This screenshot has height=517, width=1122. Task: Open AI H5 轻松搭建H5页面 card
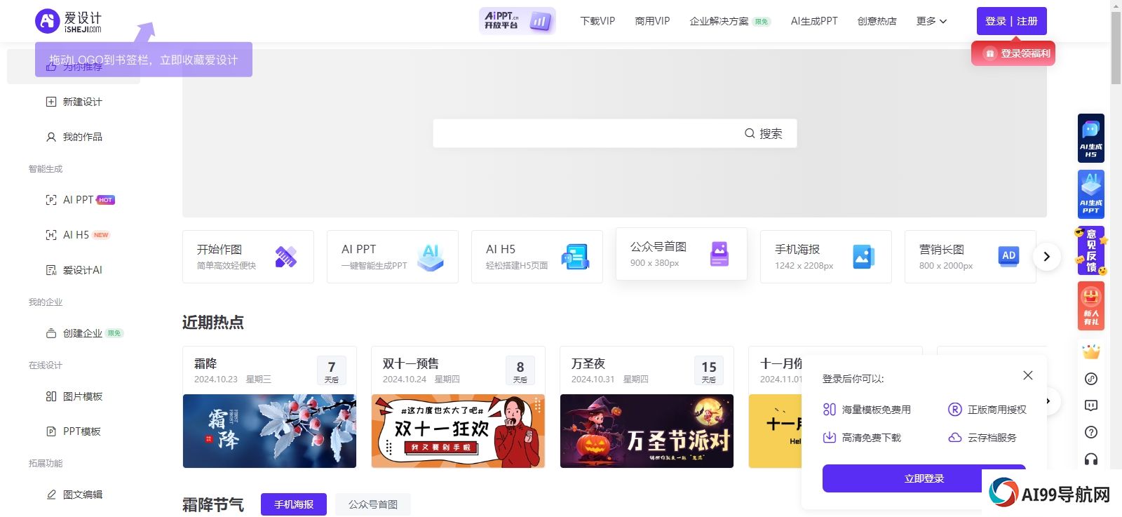(x=537, y=257)
